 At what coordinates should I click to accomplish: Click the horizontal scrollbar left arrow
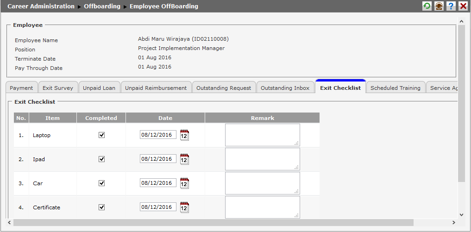(9, 222)
